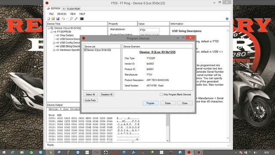The width and height of the screenshot is (275, 155).
Task: Click the Close button in the dialog
Action: click(x=185, y=103)
